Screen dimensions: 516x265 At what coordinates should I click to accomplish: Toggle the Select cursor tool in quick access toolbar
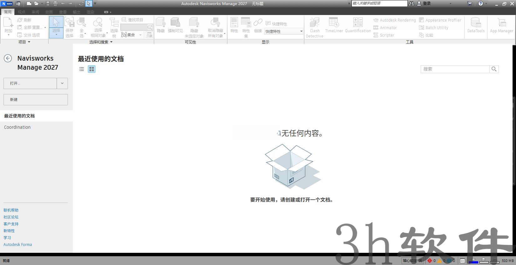point(89,3)
